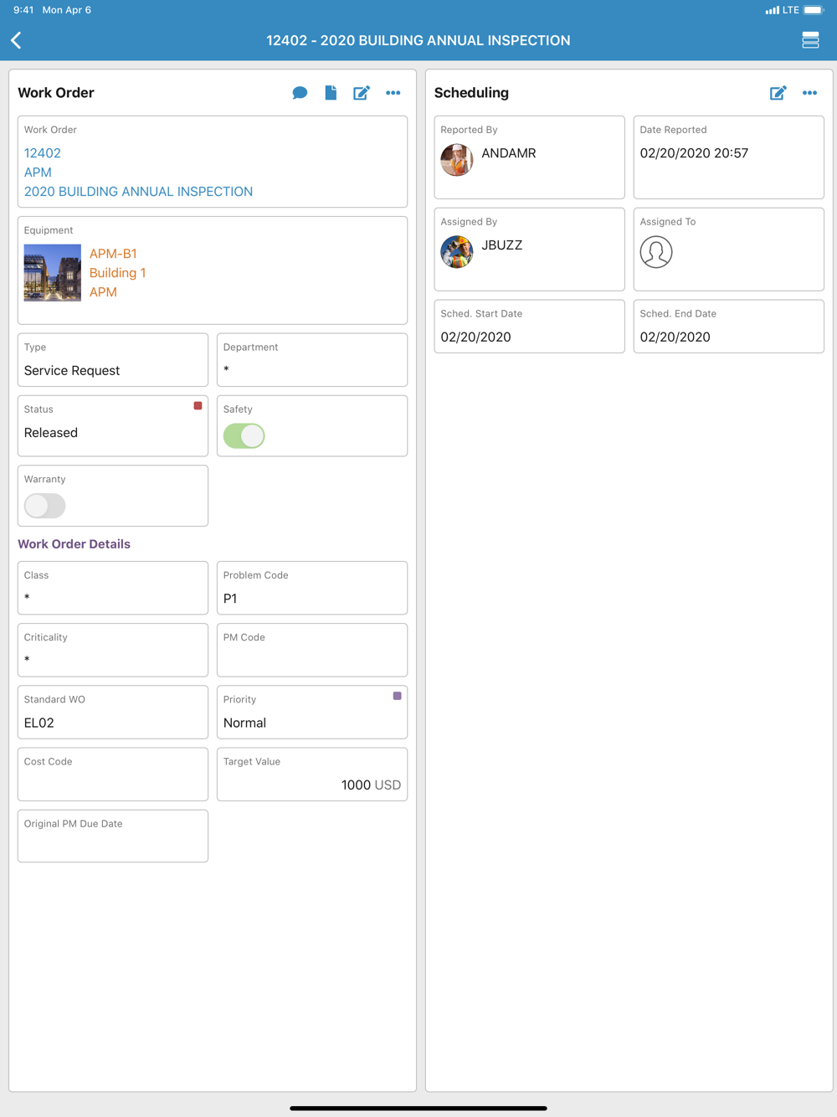Edit the Work Order panel

point(362,93)
